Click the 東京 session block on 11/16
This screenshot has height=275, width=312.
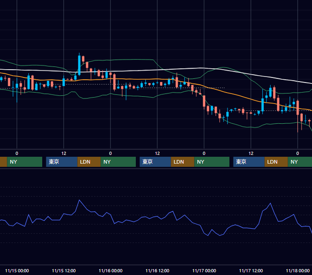click(x=155, y=162)
